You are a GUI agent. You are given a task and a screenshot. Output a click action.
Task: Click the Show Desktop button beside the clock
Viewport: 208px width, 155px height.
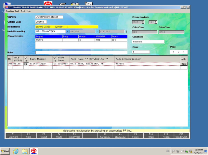206,151
